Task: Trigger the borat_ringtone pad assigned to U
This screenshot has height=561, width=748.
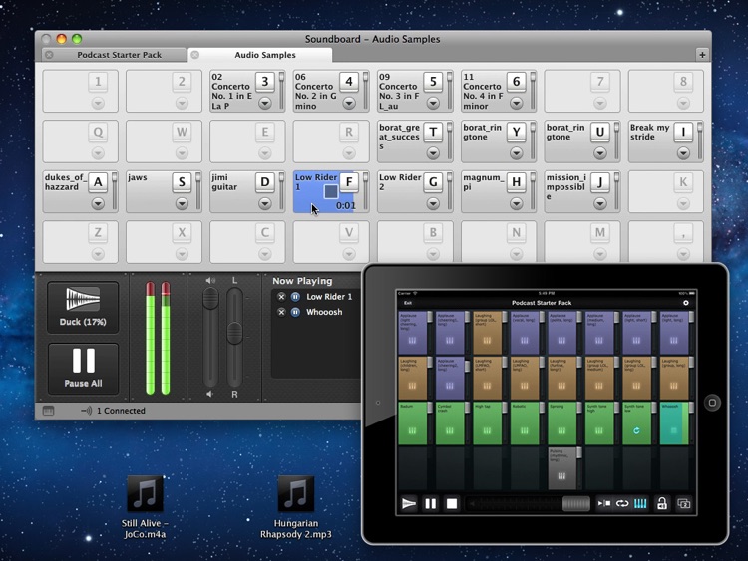Action: [582, 141]
